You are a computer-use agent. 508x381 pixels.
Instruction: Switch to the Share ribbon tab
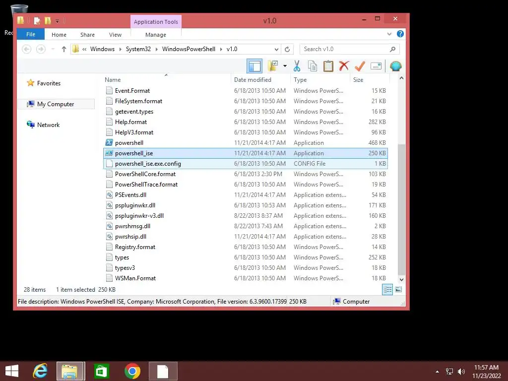pos(87,35)
